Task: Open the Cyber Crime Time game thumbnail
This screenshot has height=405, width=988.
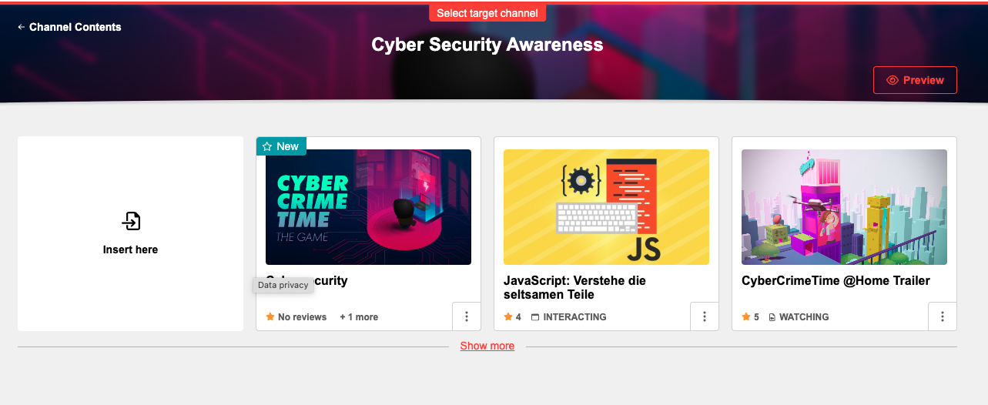Action: click(x=368, y=207)
